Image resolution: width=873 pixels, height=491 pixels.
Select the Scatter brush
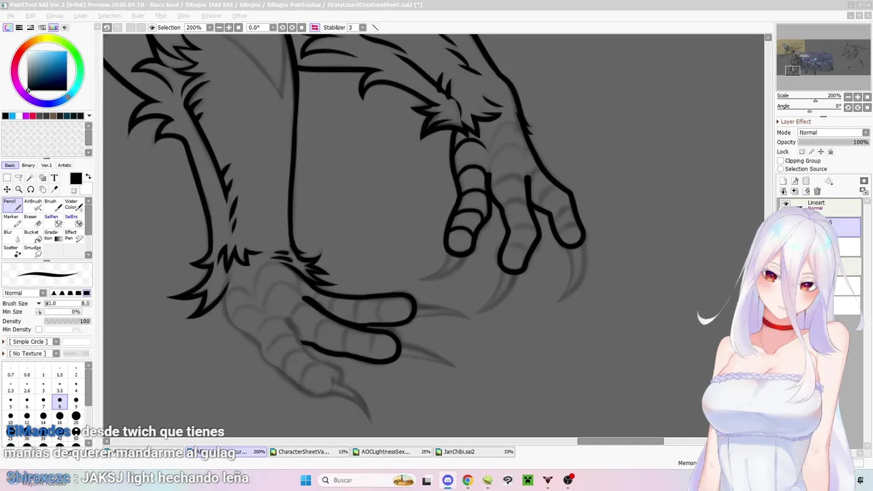click(14, 251)
